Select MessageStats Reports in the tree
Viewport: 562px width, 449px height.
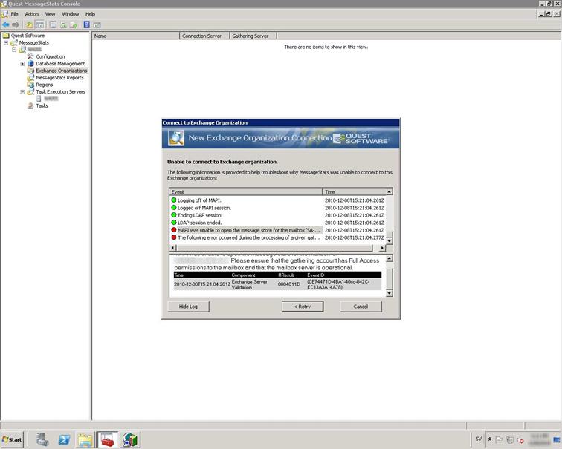pos(59,77)
